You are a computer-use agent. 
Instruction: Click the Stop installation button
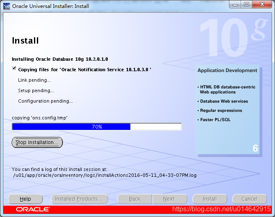(37, 142)
